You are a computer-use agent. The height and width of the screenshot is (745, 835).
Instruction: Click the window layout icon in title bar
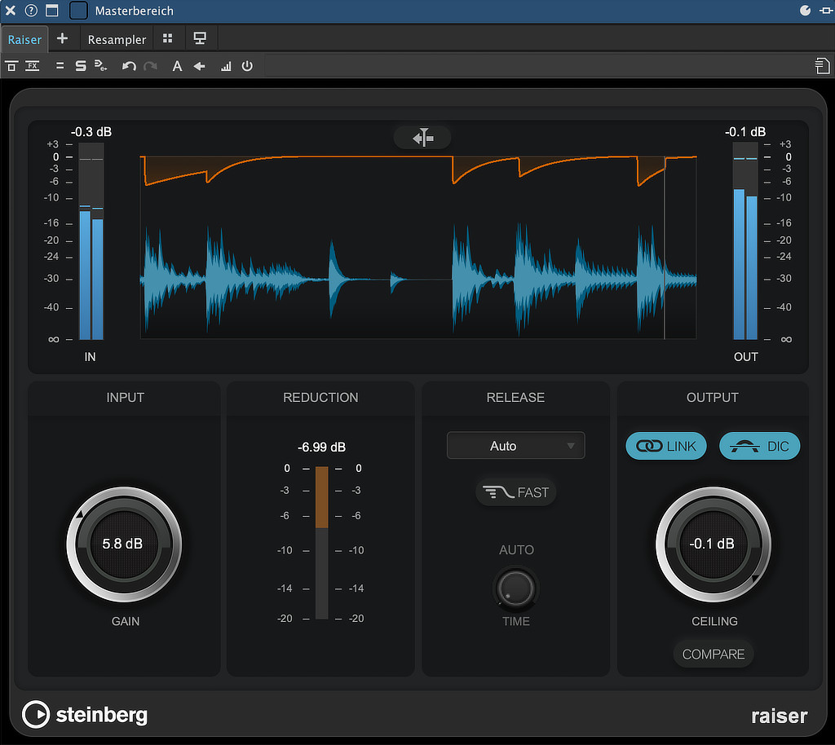click(51, 10)
